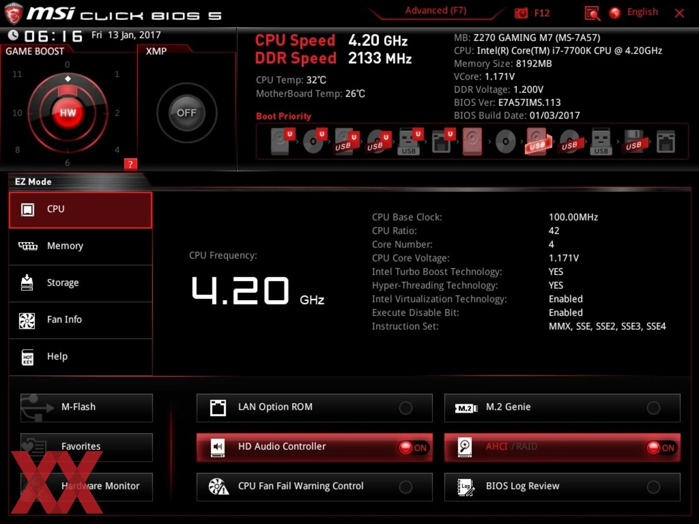The height and width of the screenshot is (524, 699).
Task: Select the highlighted legacy USB hard disk icon
Action: coord(537,141)
